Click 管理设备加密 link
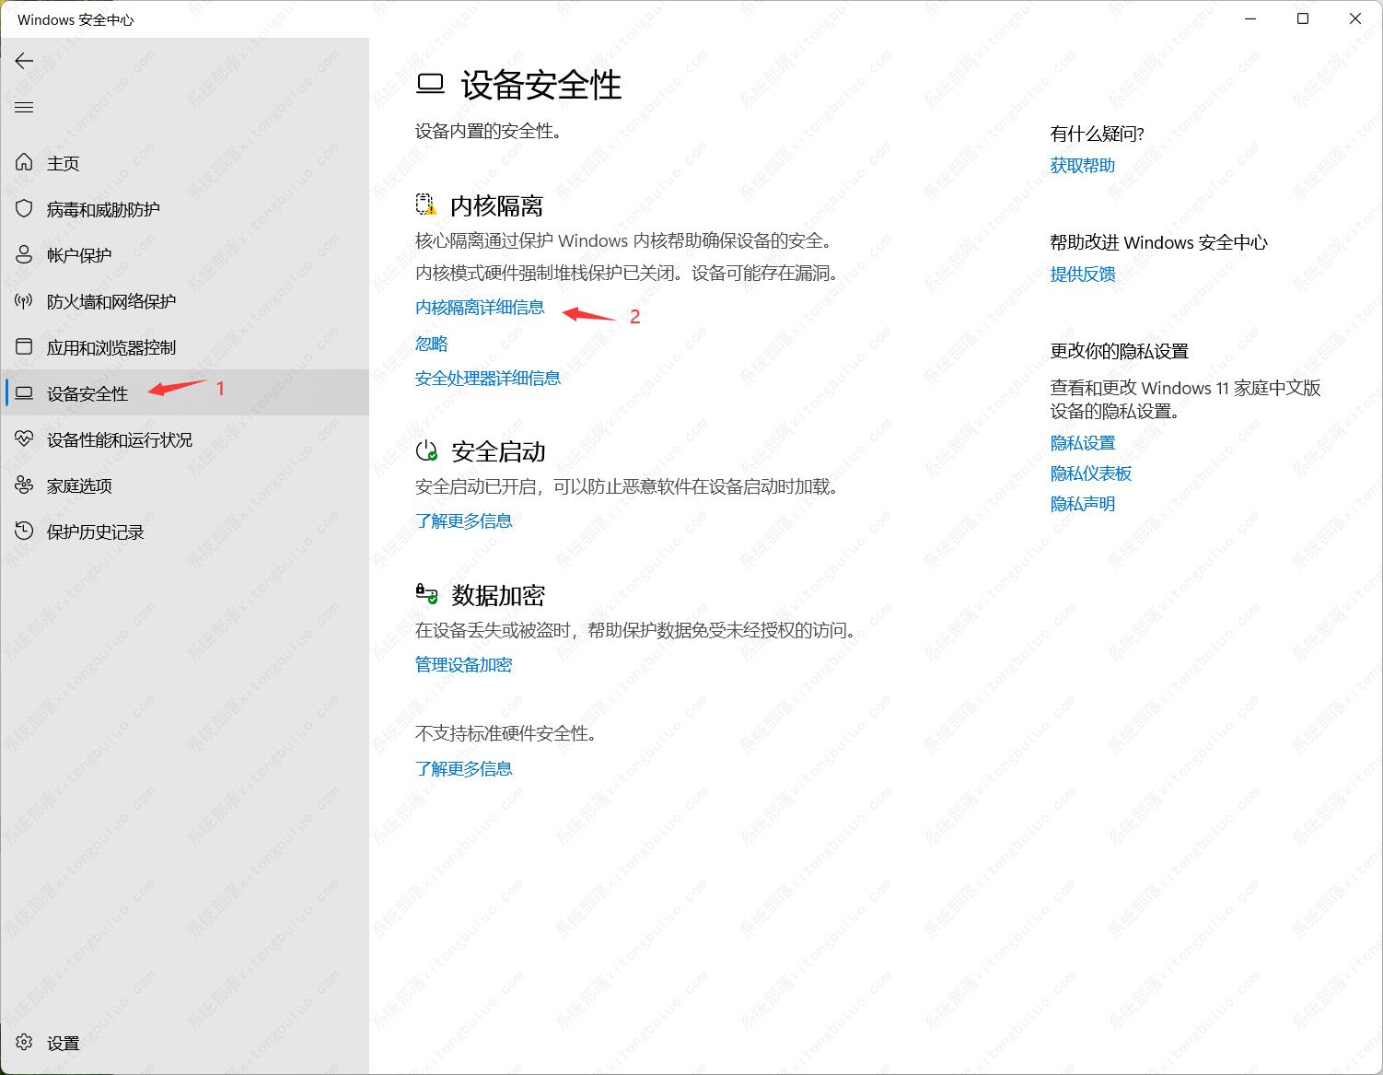This screenshot has height=1075, width=1383. 464,664
